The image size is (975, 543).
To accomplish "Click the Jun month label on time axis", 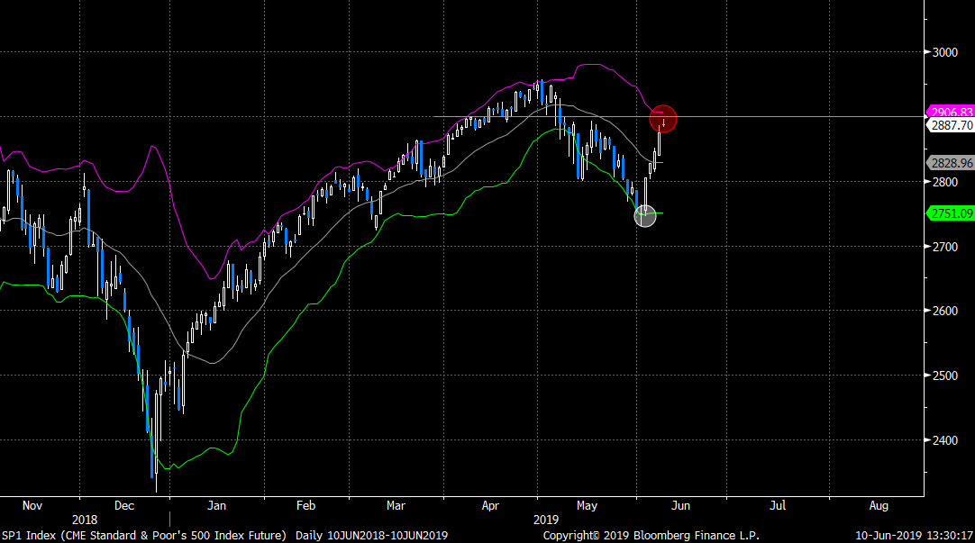I will 680,506.
